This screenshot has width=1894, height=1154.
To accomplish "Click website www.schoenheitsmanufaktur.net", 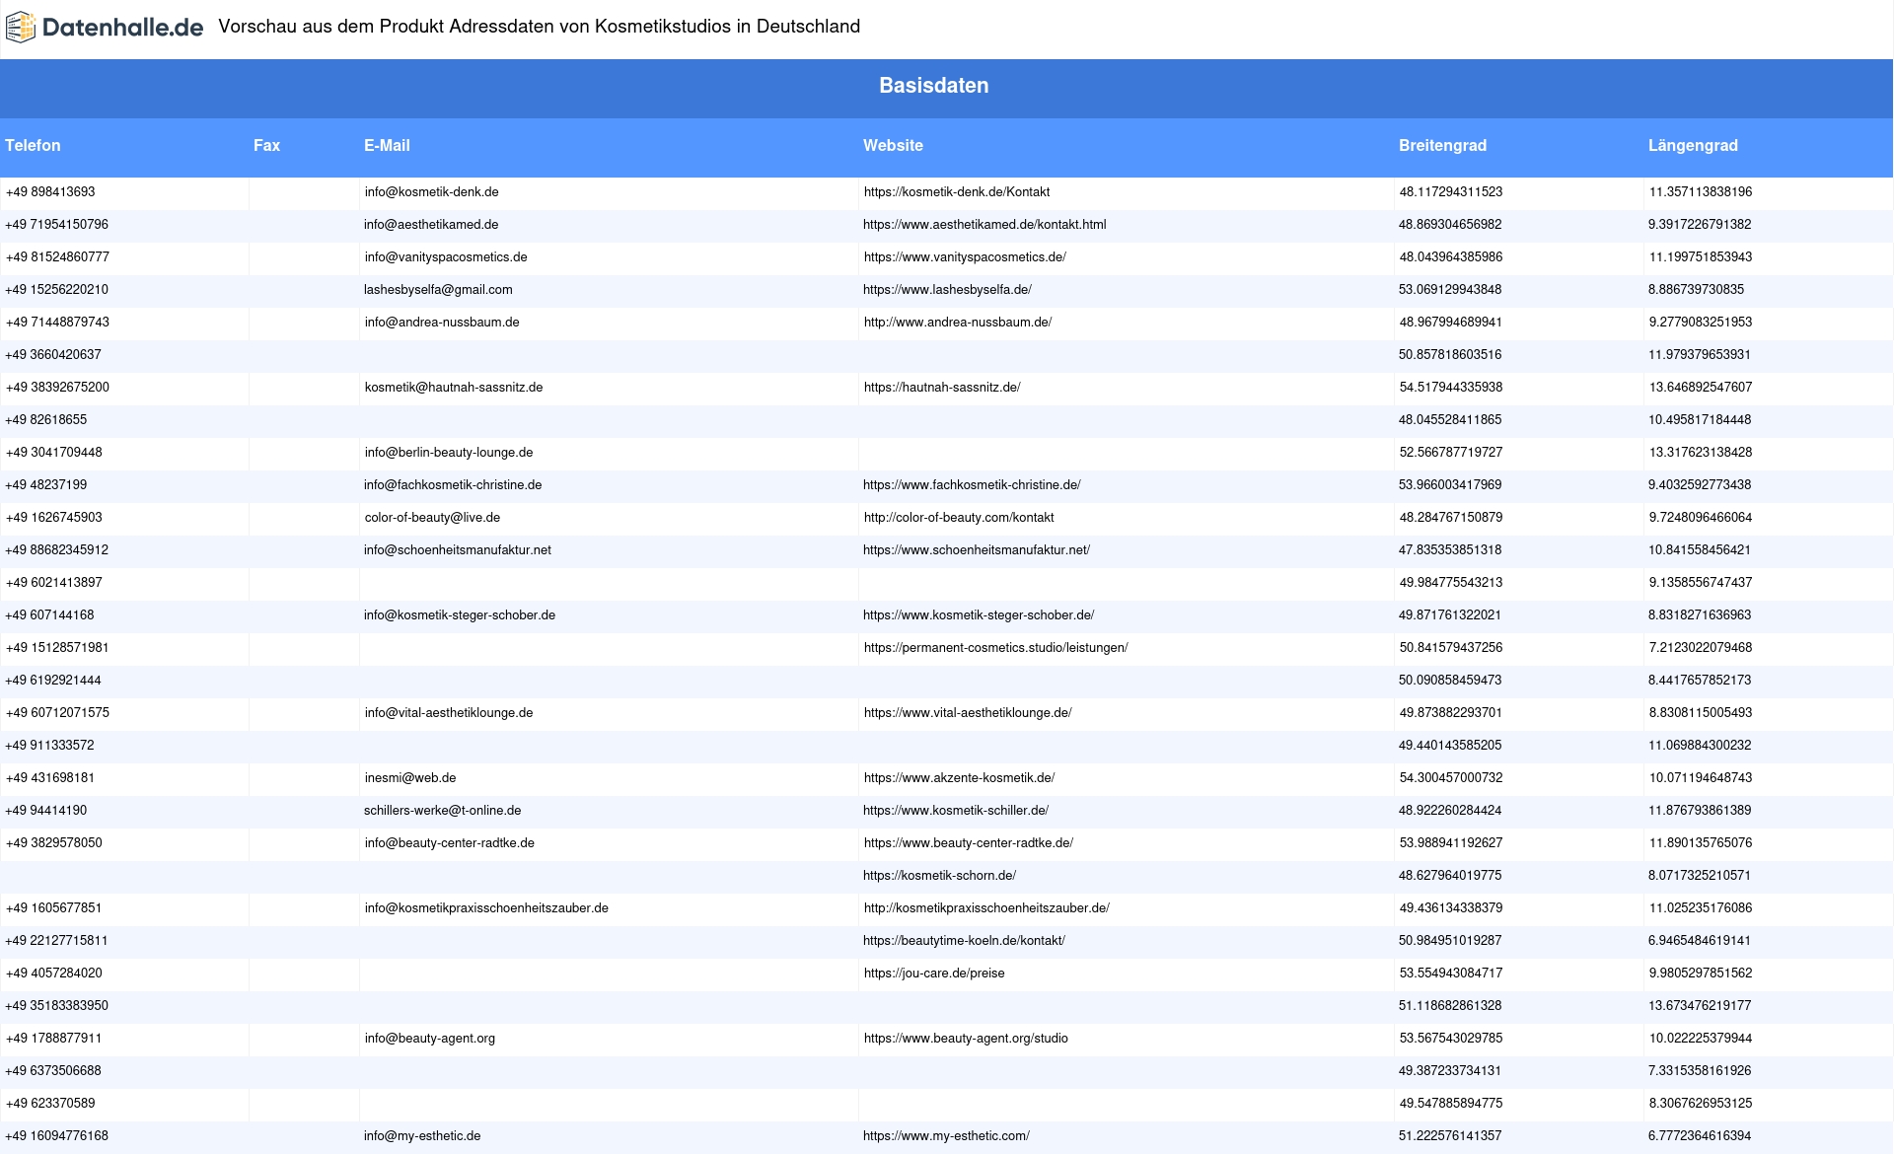I will 977,550.
